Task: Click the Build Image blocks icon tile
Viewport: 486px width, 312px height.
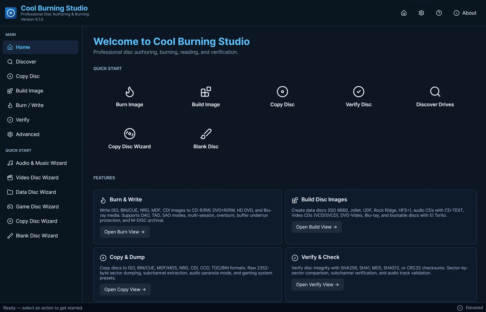Action: coord(206,92)
